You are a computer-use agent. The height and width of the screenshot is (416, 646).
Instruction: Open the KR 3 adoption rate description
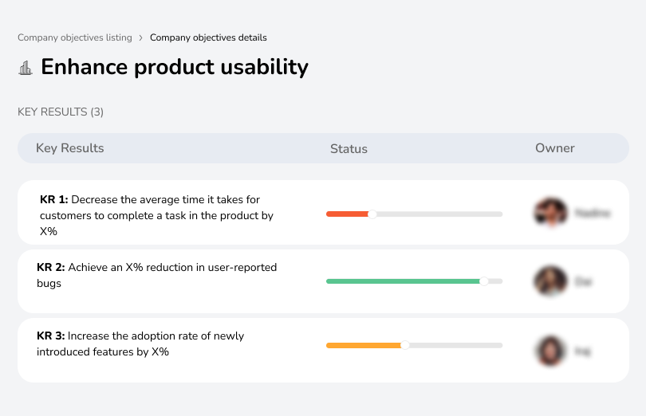(140, 343)
